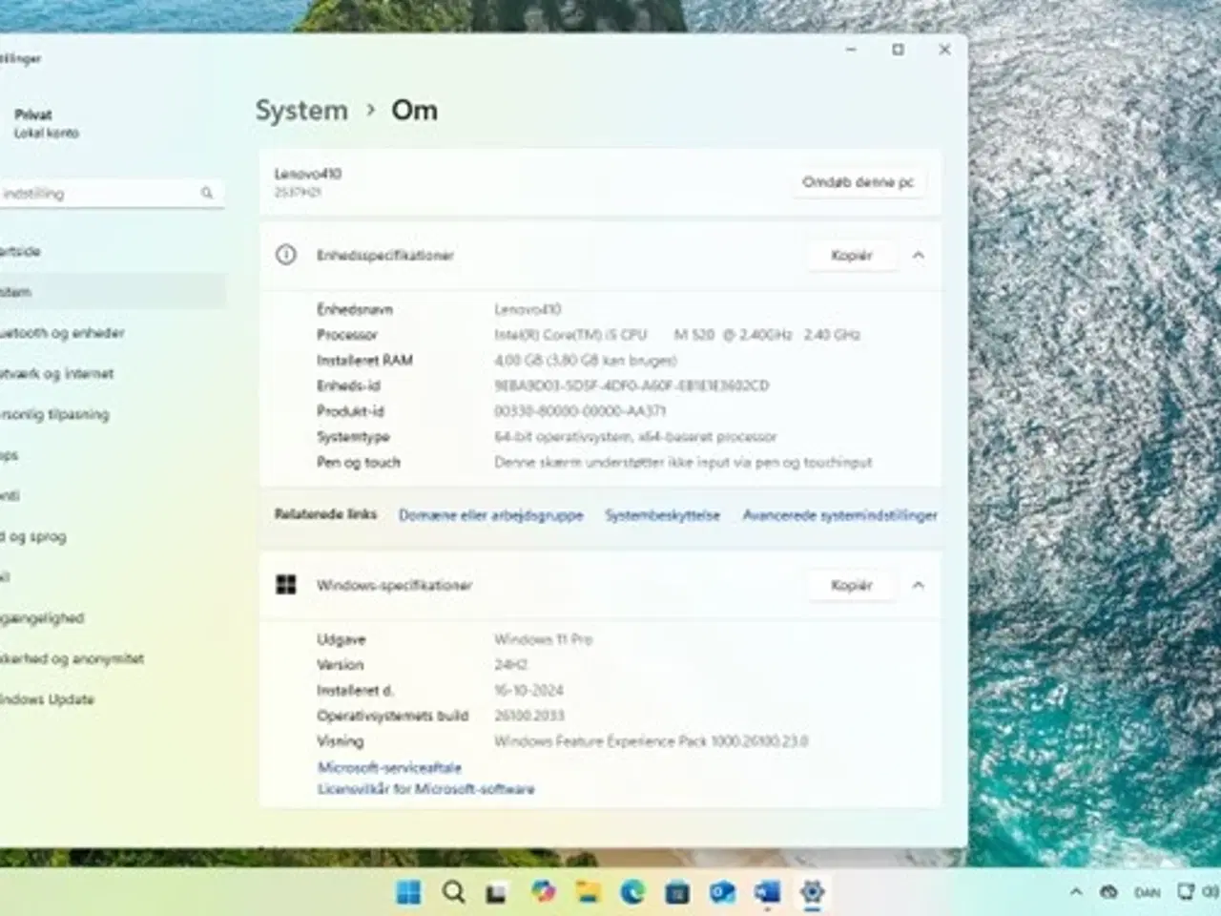Screen dimensions: 1221x916
Task: Open Personlig tilpasning settings
Action: click(113, 414)
